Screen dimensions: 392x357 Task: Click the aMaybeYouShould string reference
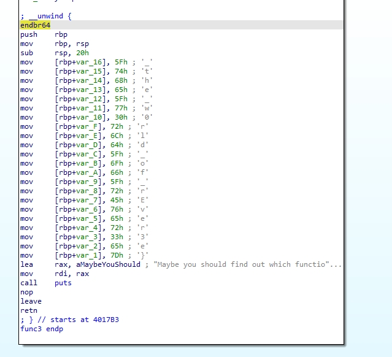coord(108,264)
